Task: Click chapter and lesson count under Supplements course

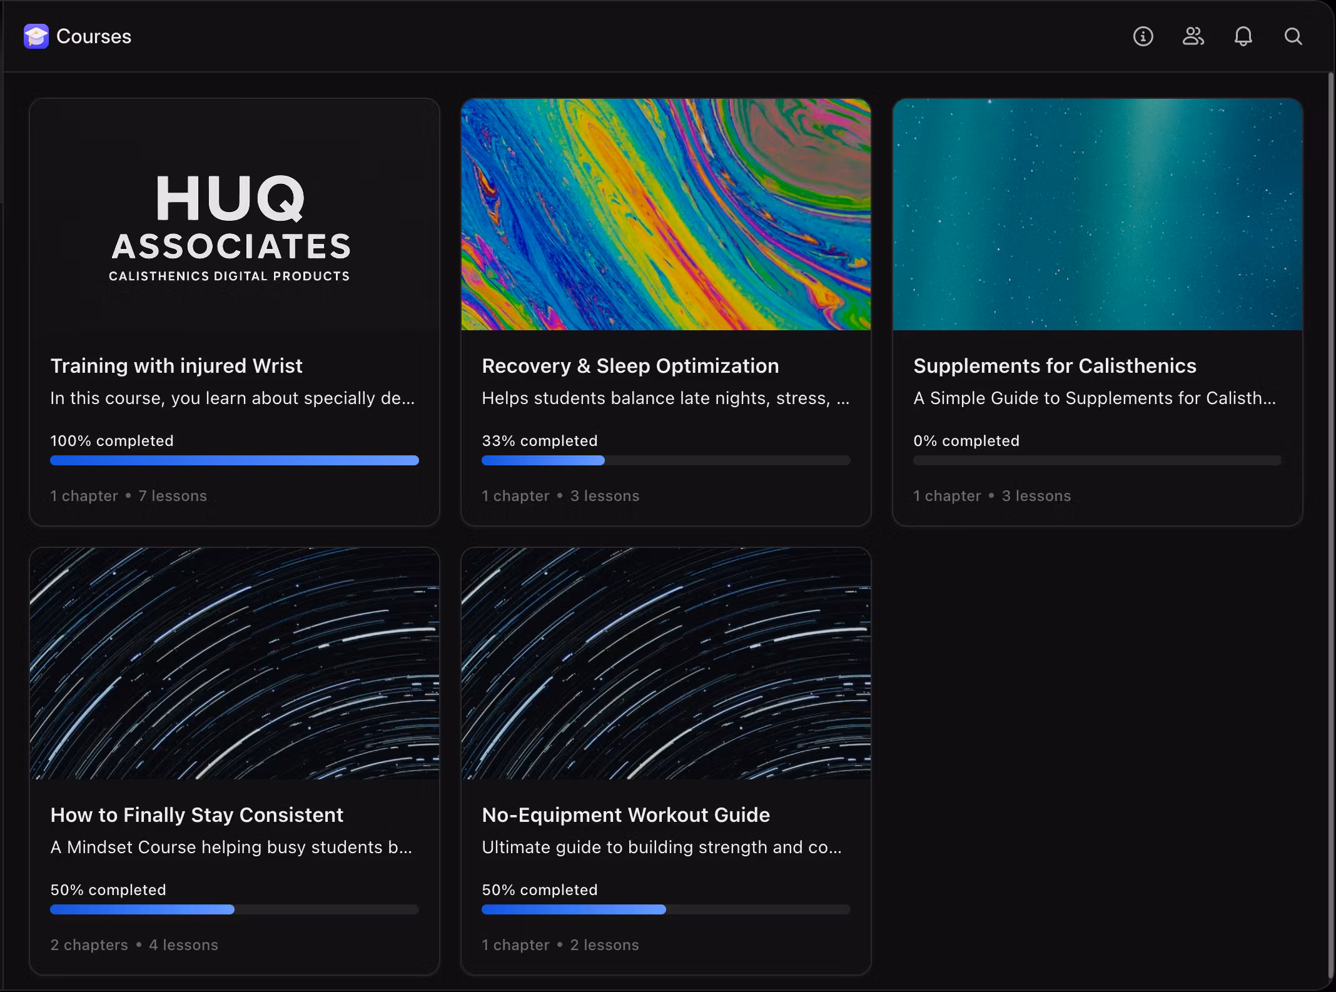Action: [x=992, y=496]
